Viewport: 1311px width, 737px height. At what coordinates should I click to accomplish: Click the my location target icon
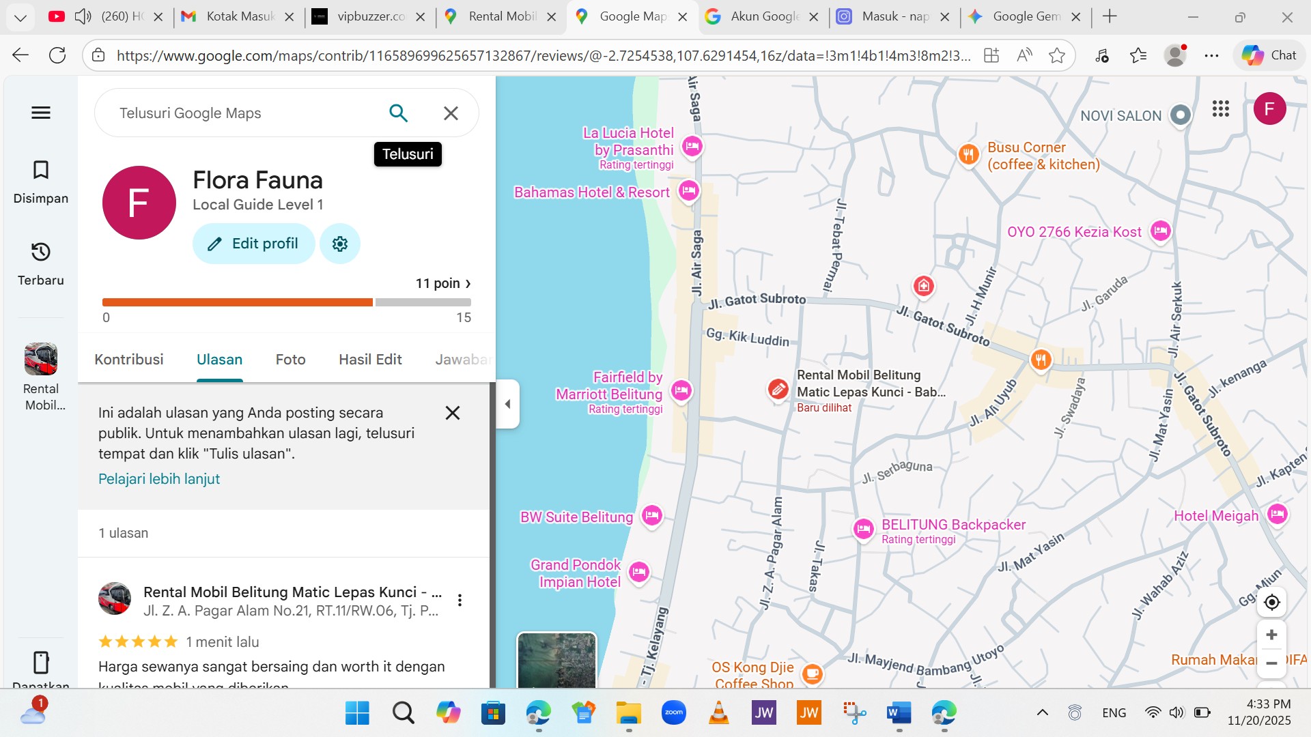(x=1271, y=602)
